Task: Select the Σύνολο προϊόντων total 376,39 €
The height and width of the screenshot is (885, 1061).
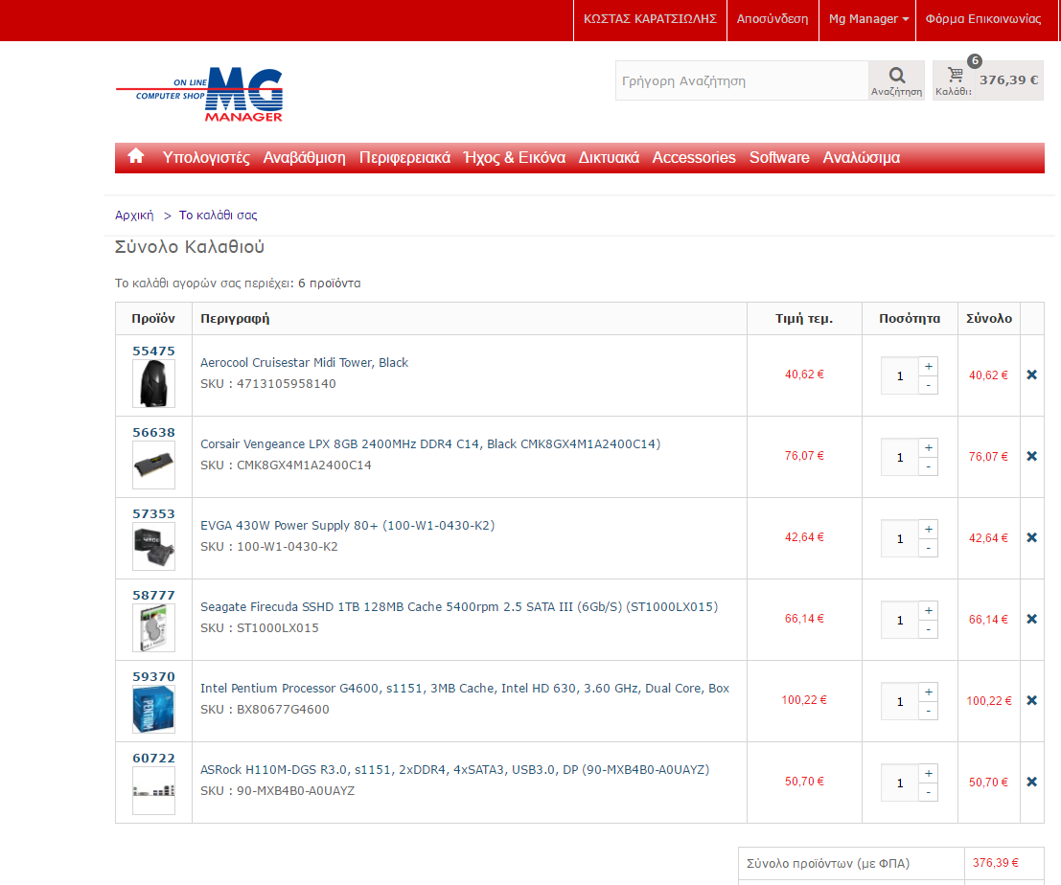Action: click(996, 863)
